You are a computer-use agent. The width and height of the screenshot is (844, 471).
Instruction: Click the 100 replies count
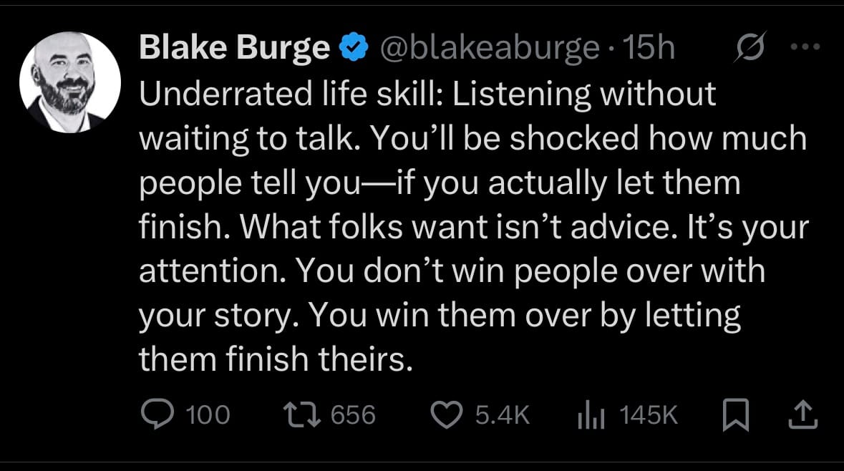click(x=208, y=415)
